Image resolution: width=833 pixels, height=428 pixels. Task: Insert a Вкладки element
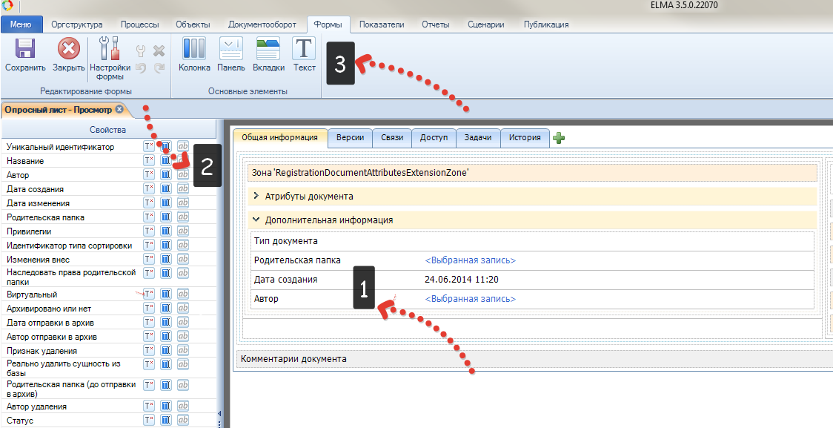pyautogui.click(x=268, y=50)
